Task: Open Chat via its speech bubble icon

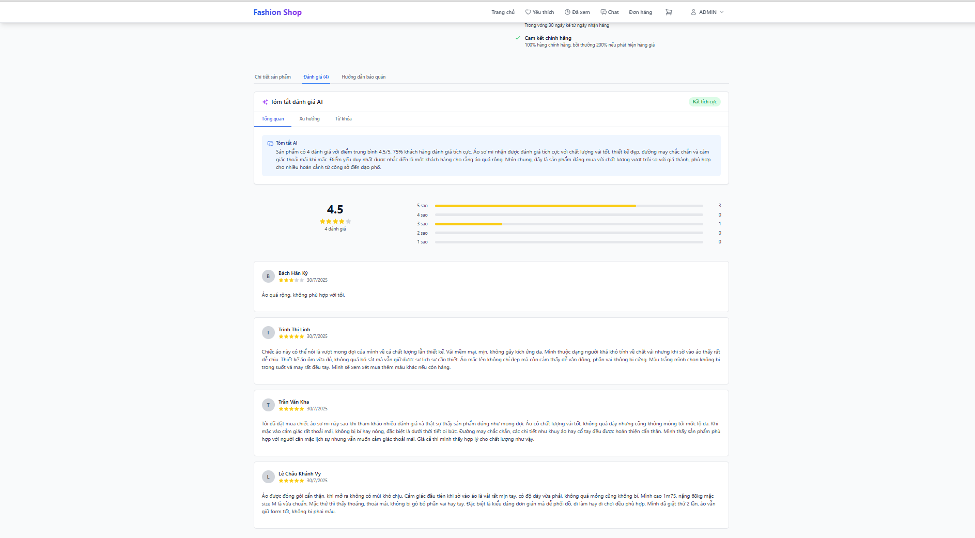Action: pyautogui.click(x=603, y=12)
